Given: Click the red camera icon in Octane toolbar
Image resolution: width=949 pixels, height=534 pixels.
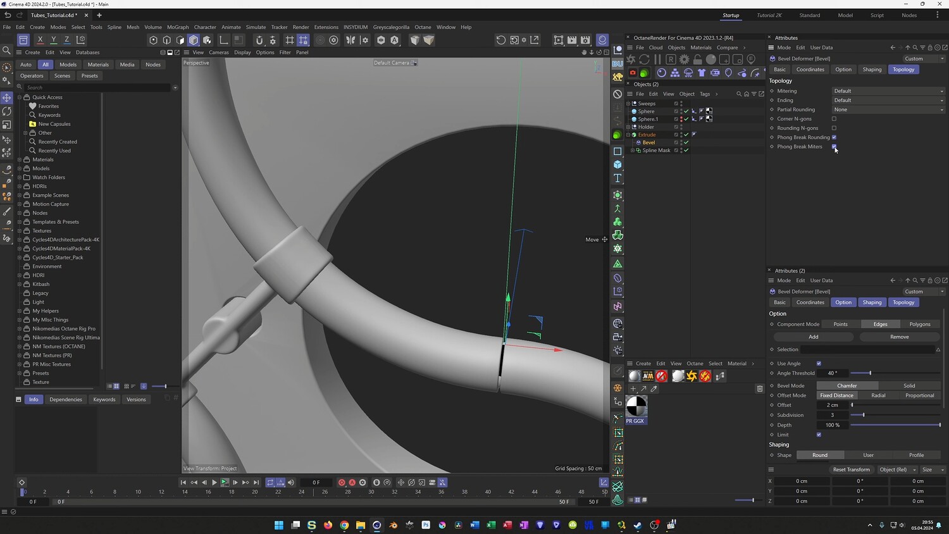Looking at the screenshot, I should pos(632,73).
